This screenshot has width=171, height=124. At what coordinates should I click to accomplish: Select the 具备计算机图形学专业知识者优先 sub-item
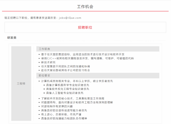[68, 85]
